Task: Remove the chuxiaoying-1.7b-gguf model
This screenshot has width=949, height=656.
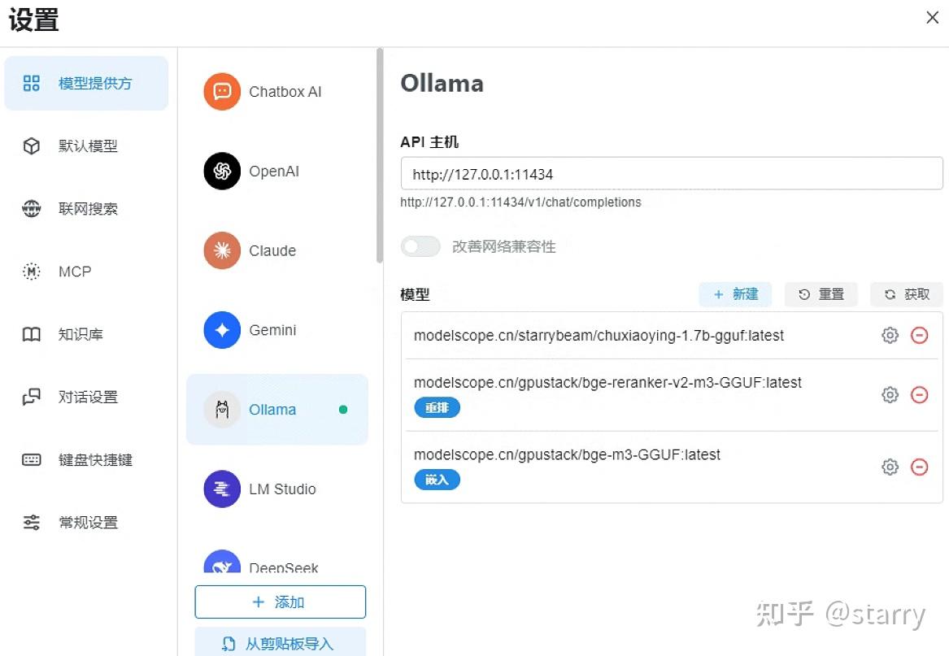Action: 920,335
